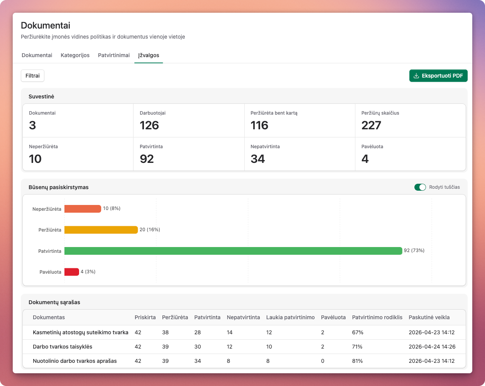This screenshot has height=386, width=485.
Task: Toggle the Rodyti tuščias switch
Action: (x=420, y=187)
